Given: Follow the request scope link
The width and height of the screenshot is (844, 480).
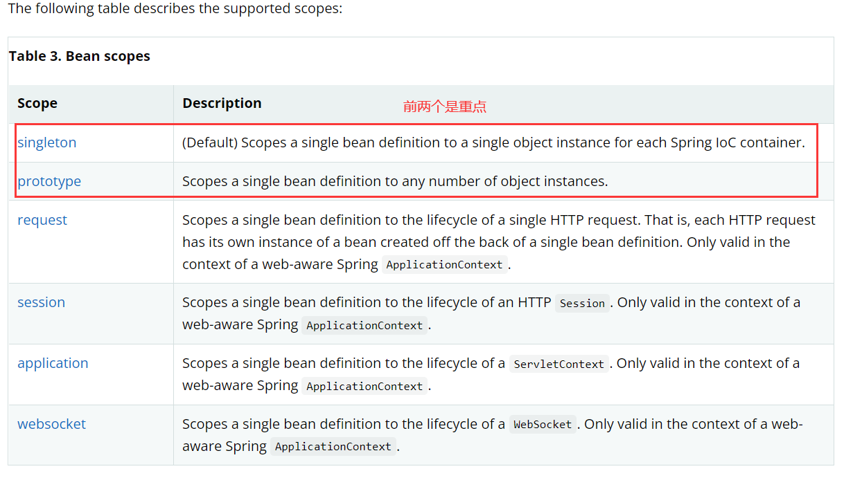Looking at the screenshot, I should point(42,220).
